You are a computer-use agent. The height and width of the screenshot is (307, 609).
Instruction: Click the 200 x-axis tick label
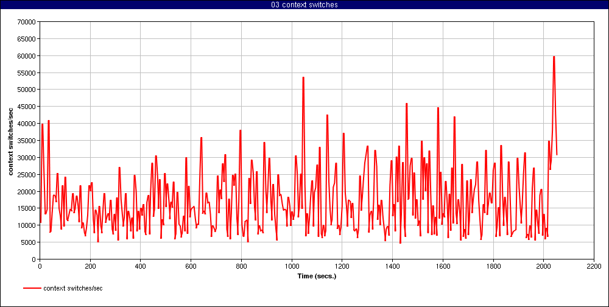click(x=90, y=266)
